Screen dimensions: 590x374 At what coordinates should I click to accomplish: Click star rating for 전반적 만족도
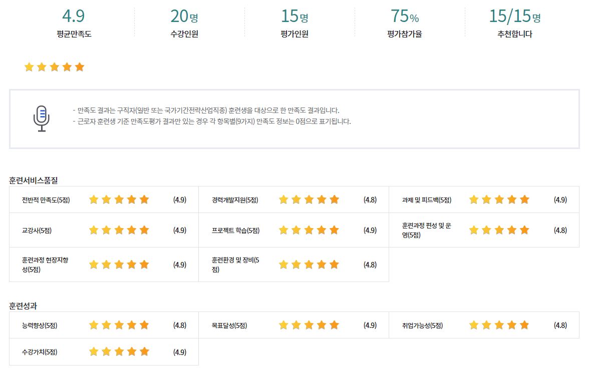(x=119, y=200)
